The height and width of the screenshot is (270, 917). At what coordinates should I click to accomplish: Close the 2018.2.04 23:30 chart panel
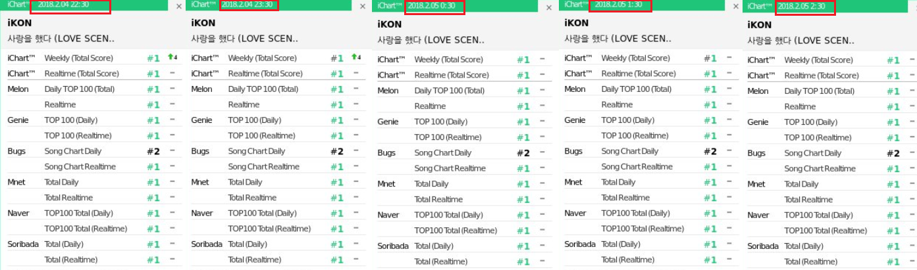tap(363, 7)
